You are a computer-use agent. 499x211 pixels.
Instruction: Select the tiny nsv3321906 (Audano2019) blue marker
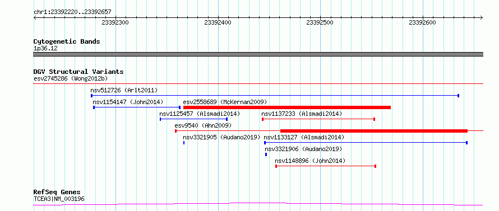(x=266, y=154)
